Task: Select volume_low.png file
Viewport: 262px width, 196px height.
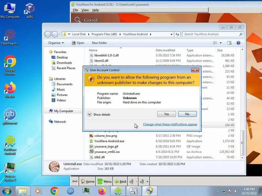Action: (x=105, y=136)
